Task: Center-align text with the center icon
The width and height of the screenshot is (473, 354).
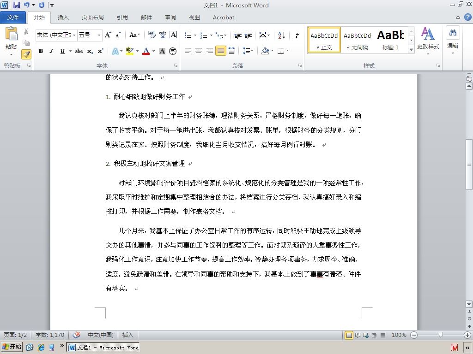Action: 199,51
